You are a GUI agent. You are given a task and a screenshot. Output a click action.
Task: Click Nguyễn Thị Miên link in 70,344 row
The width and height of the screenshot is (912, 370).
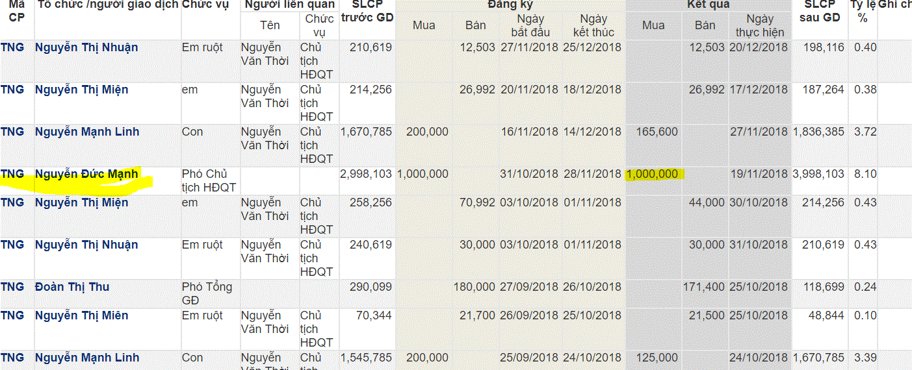coord(82,315)
